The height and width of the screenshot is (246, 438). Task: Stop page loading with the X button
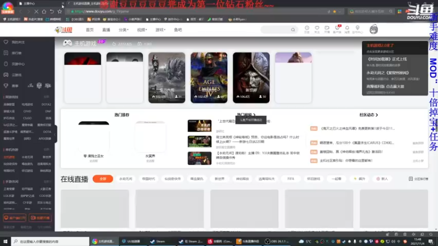click(36, 11)
